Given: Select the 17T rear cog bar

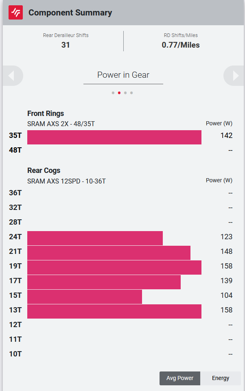Looking at the screenshot, I should 104,282.
